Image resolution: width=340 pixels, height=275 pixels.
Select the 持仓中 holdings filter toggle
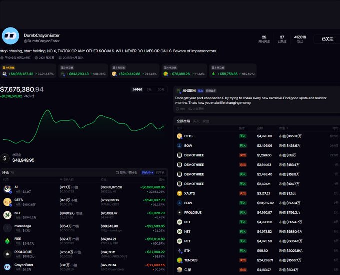pos(148,173)
